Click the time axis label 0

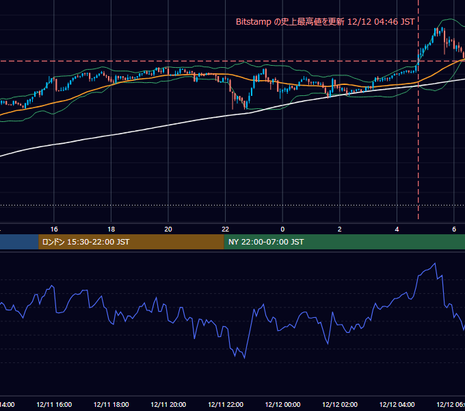click(282, 229)
